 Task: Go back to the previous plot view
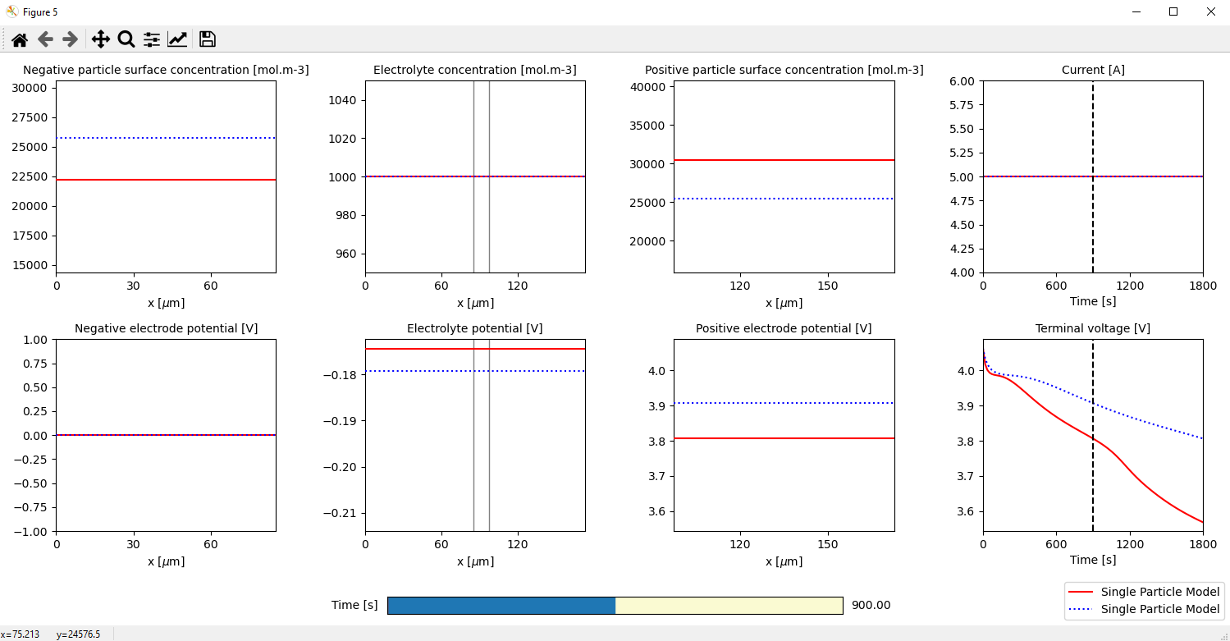coord(44,39)
